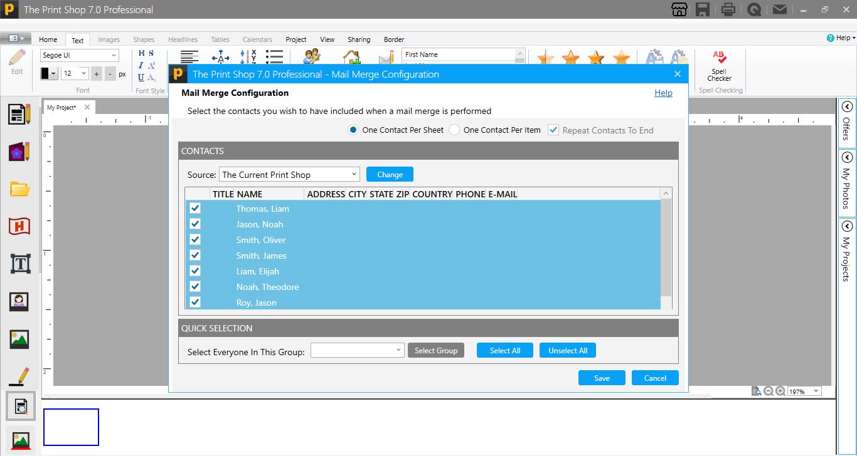Click the zoom out magnifier icon
The width and height of the screenshot is (857, 456).
click(x=769, y=391)
